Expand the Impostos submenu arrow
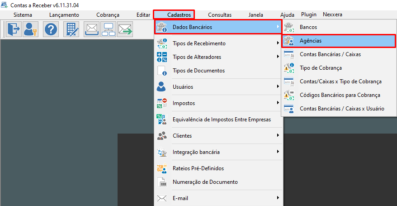The image size is (397, 206). tap(278, 103)
